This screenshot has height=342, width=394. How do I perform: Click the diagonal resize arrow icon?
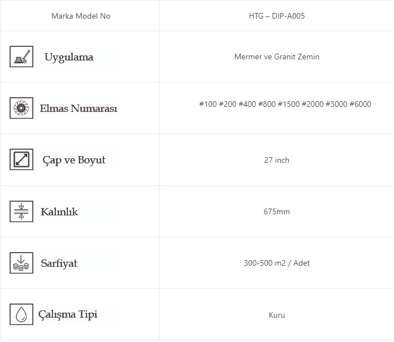pos(21,159)
